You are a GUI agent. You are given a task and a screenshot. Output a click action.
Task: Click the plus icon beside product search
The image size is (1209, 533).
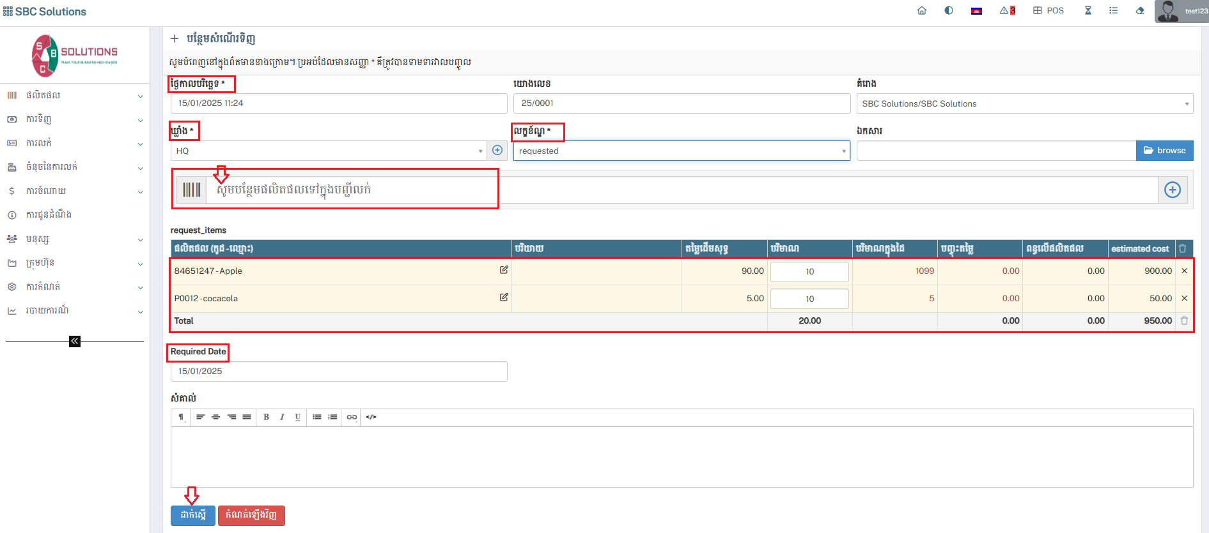coord(1172,190)
